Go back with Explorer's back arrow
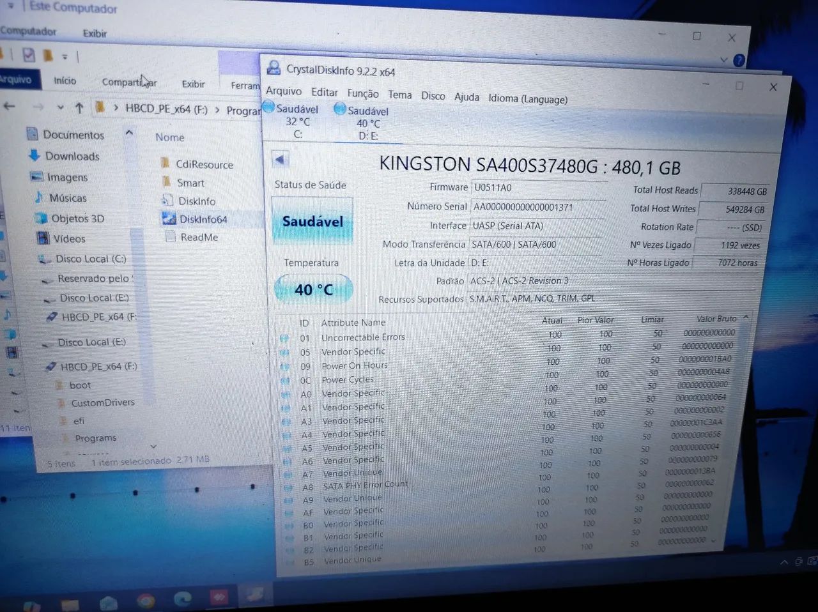This screenshot has width=818, height=612. (x=10, y=106)
